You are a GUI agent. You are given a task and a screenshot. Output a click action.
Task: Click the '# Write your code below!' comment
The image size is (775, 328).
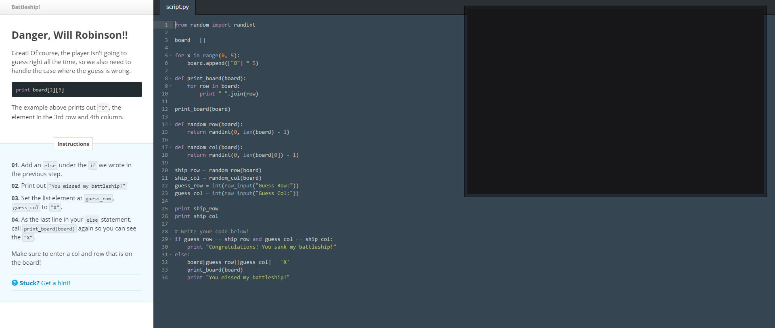click(212, 232)
